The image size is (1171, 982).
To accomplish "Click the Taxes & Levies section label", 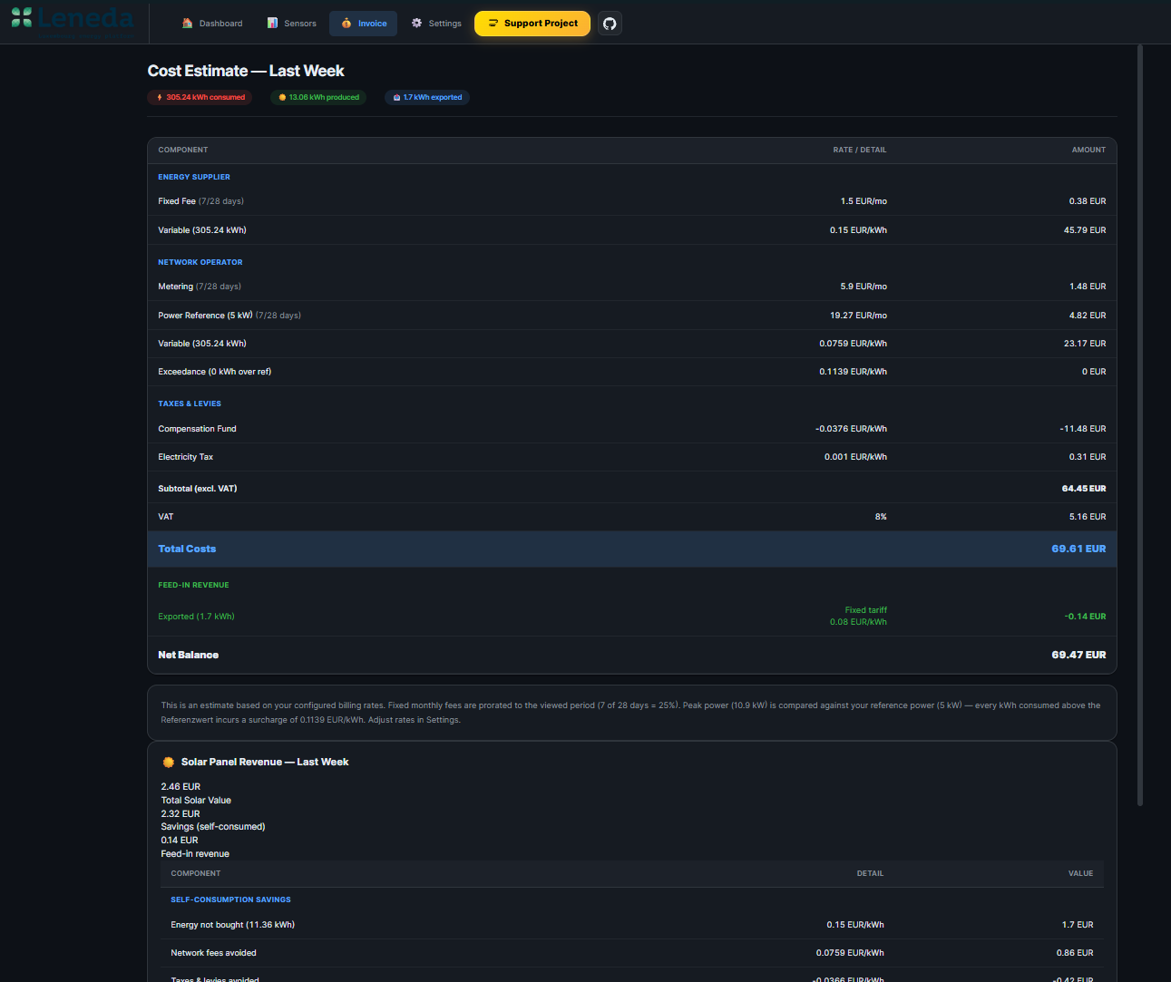I will click(190, 403).
